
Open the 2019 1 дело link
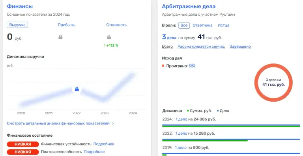point(181,148)
